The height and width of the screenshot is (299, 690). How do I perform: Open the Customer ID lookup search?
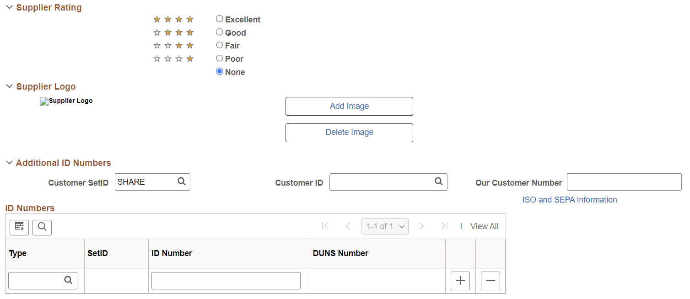pos(438,182)
